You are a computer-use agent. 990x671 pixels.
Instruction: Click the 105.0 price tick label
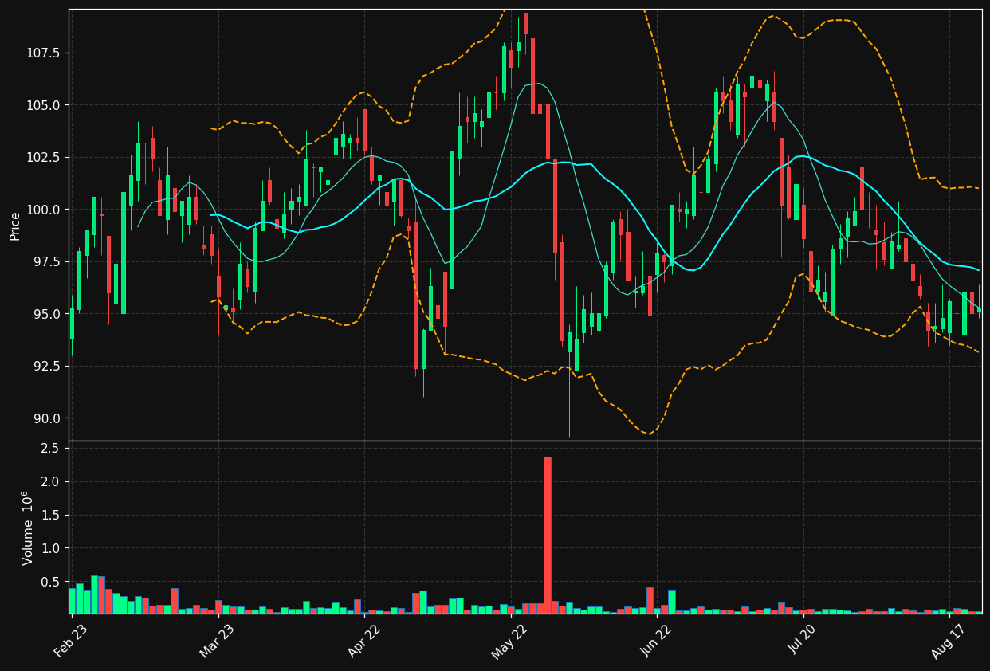click(42, 105)
